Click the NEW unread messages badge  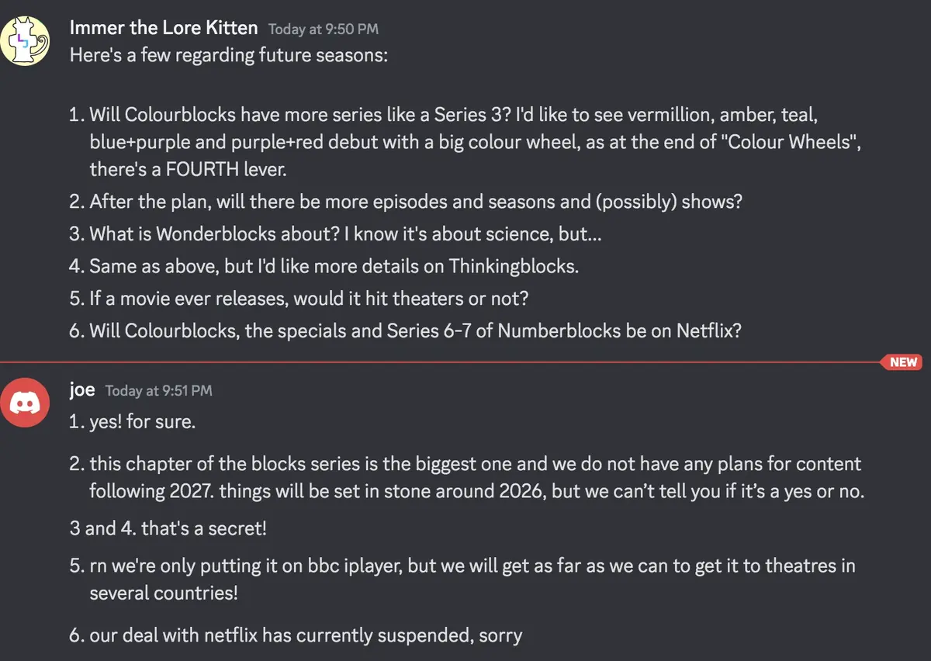(x=902, y=362)
